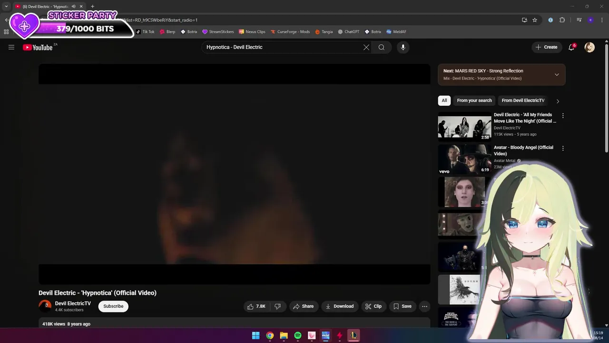Create a clip with Clip button
This screenshot has width=609, height=343.
[373, 306]
